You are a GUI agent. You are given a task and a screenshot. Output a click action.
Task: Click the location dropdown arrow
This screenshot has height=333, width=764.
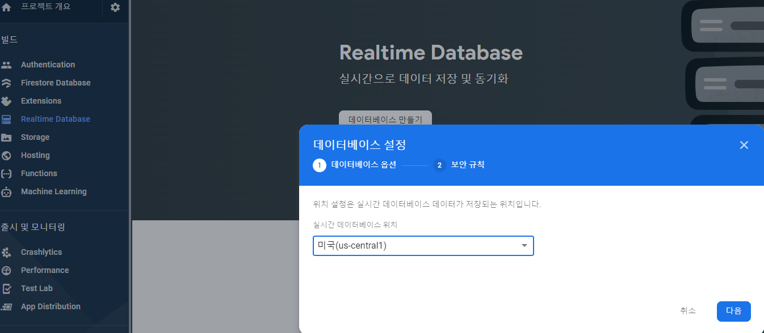pyautogui.click(x=524, y=246)
